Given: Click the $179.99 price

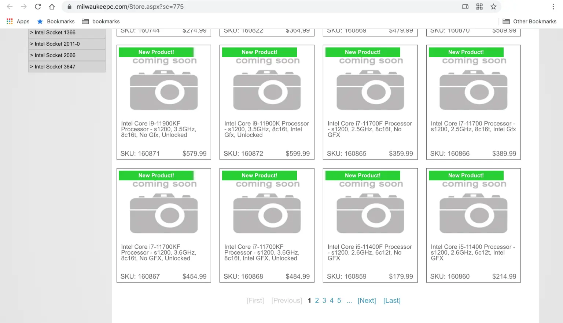Looking at the screenshot, I should pyautogui.click(x=401, y=277).
